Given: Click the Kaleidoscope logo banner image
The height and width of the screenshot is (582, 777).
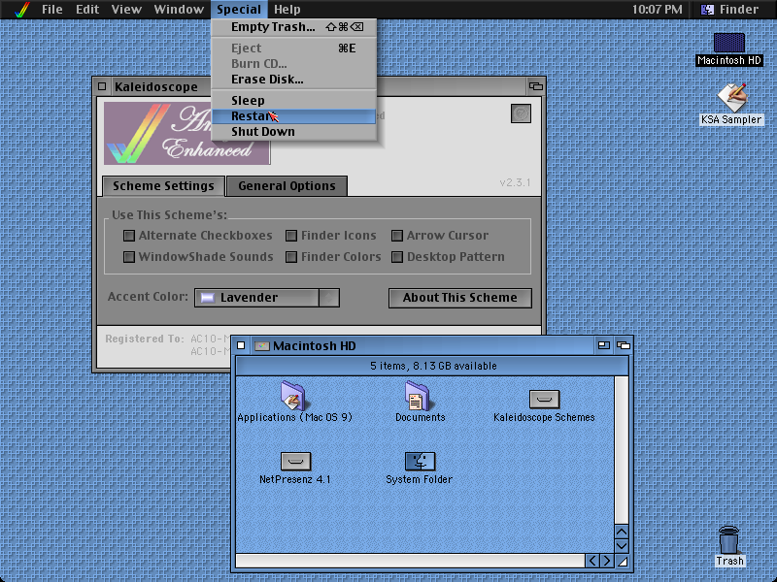Looking at the screenshot, I should [x=186, y=133].
